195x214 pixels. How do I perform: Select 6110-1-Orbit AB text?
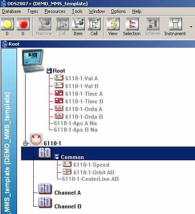(x=94, y=172)
